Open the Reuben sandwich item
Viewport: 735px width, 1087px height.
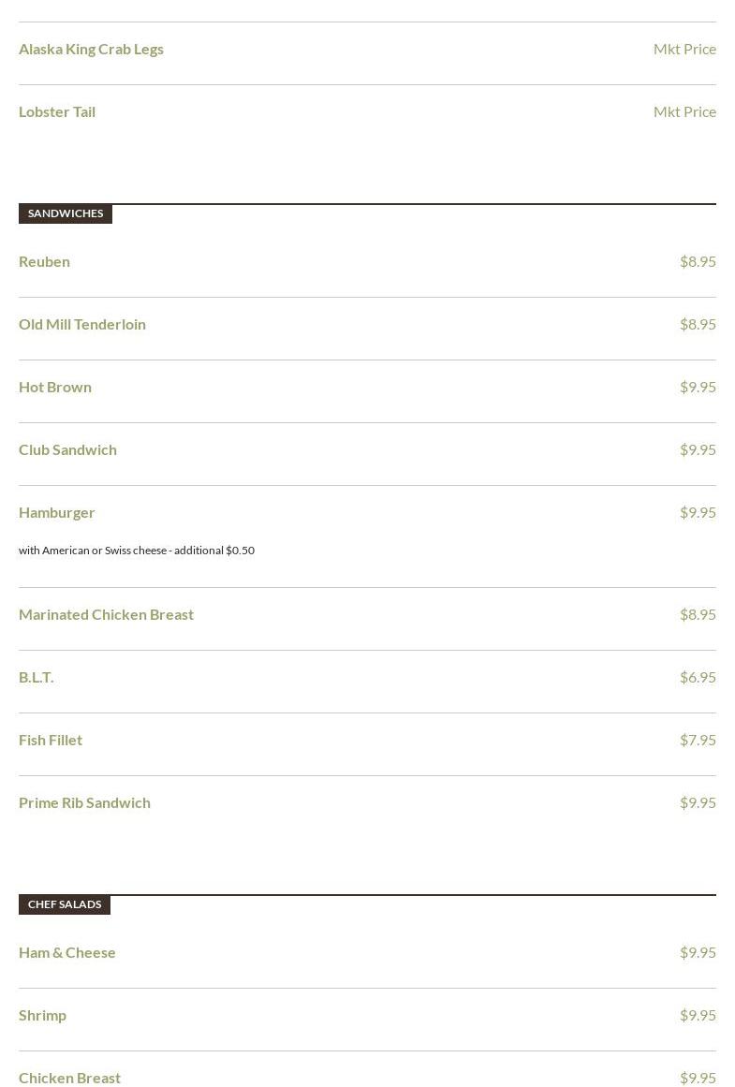click(44, 261)
